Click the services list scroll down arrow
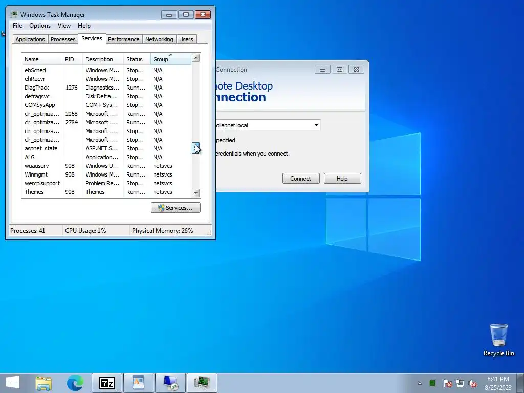The height and width of the screenshot is (393, 524). point(196,193)
